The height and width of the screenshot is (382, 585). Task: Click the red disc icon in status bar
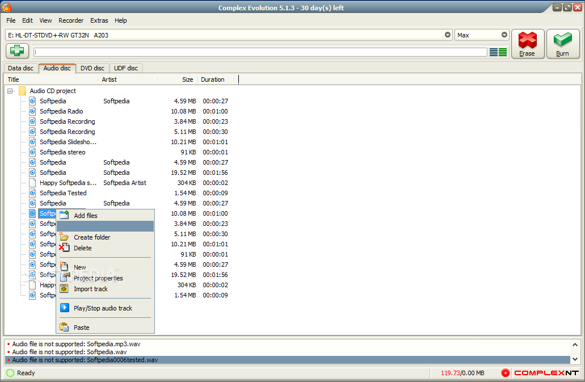505,373
